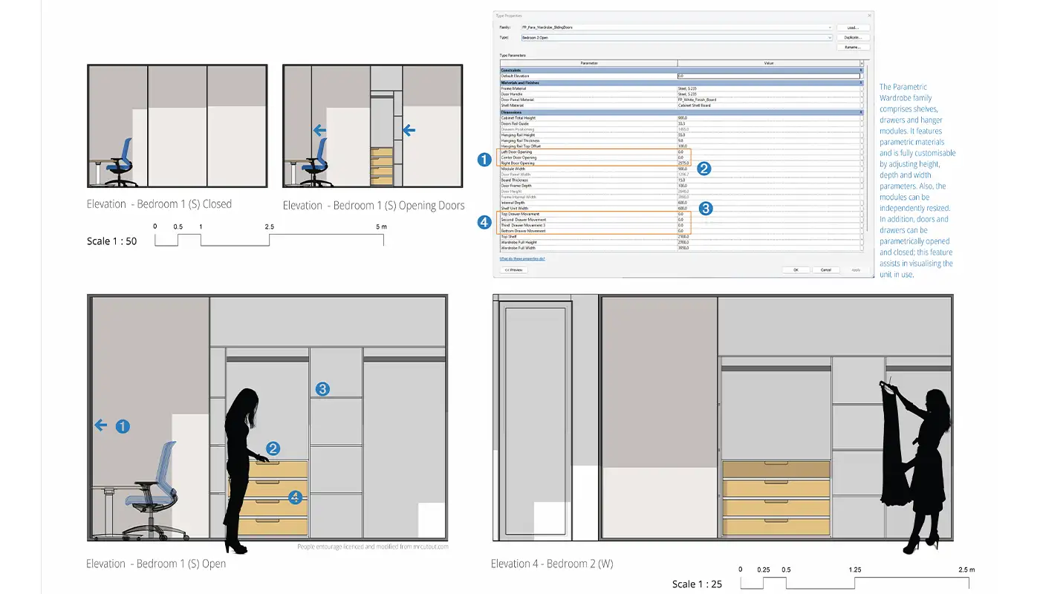Click the Right Door Opening value field
Image resolution: width=1040 pixels, height=594 pixels.
(768, 163)
